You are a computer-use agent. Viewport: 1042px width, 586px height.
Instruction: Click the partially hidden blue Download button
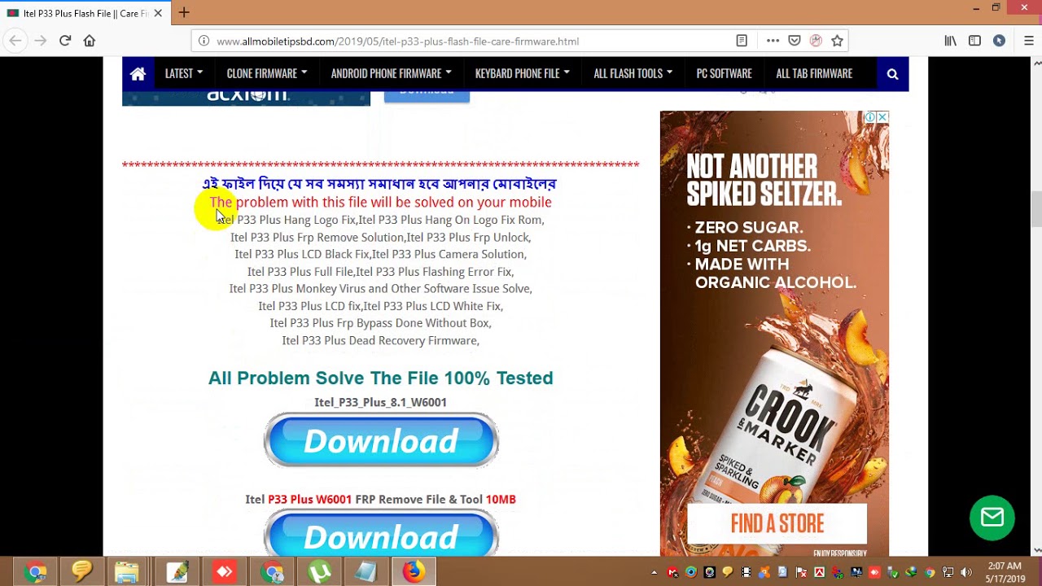point(427,94)
